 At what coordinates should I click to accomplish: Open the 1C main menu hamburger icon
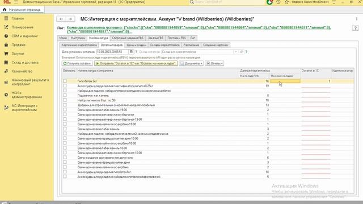coord(16,2)
